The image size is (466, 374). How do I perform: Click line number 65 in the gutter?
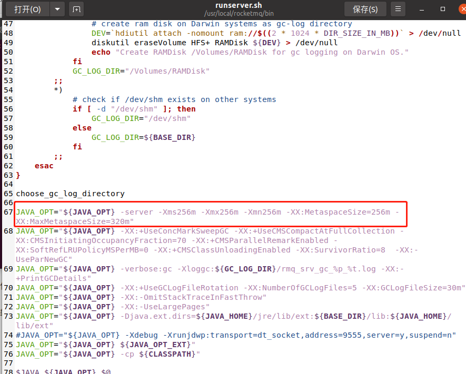point(8,193)
